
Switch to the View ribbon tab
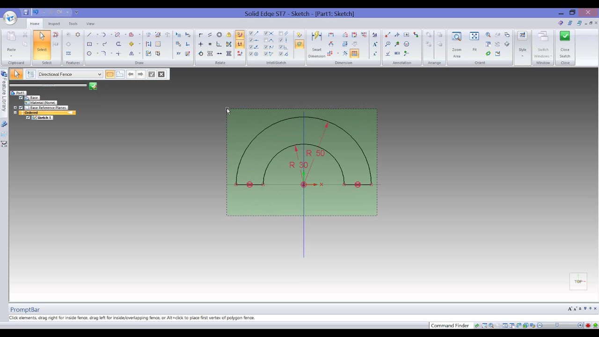[x=90, y=23]
